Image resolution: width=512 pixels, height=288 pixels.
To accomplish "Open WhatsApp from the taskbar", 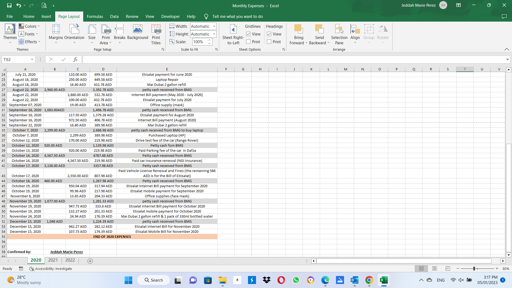I will pyautogui.click(x=296, y=280).
